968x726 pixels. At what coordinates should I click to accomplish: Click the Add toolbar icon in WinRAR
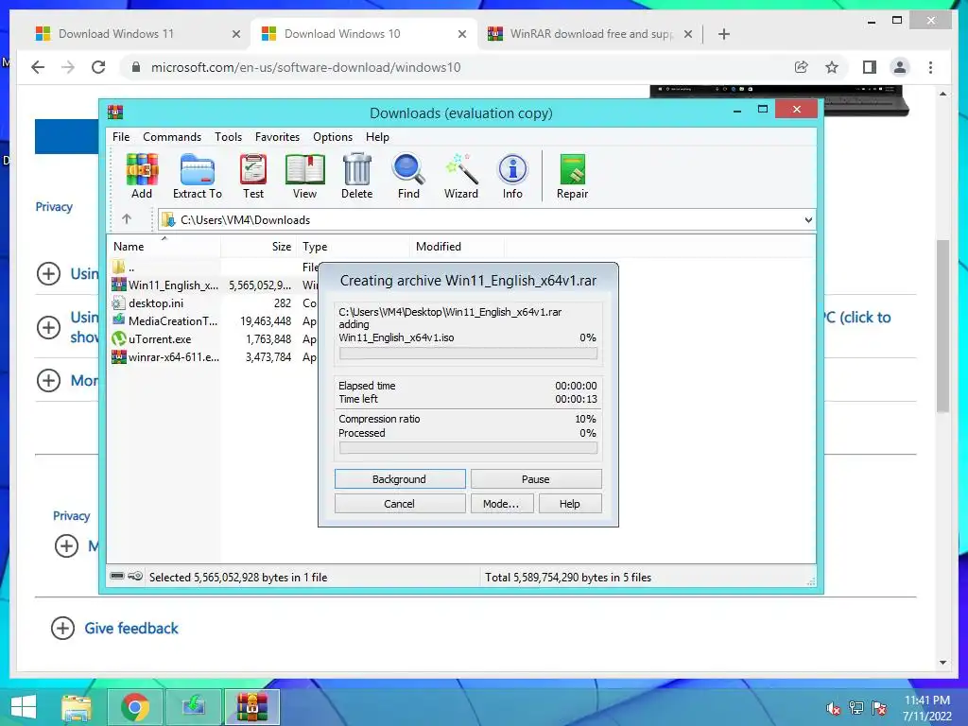tap(142, 176)
